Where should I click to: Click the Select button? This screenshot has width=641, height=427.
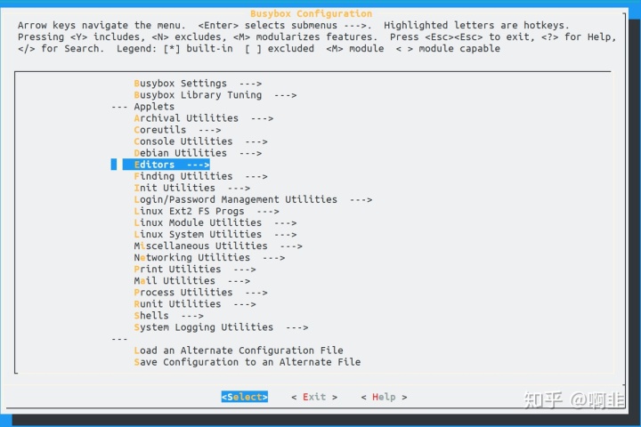pos(245,397)
